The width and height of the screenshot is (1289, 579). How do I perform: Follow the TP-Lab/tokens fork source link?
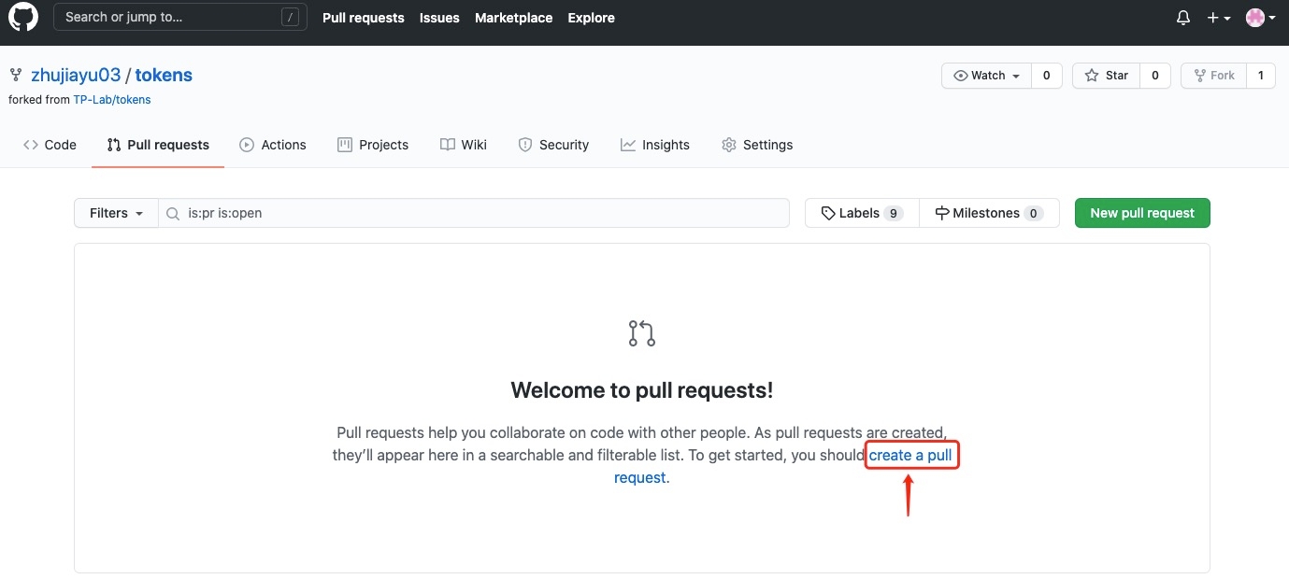point(112,100)
